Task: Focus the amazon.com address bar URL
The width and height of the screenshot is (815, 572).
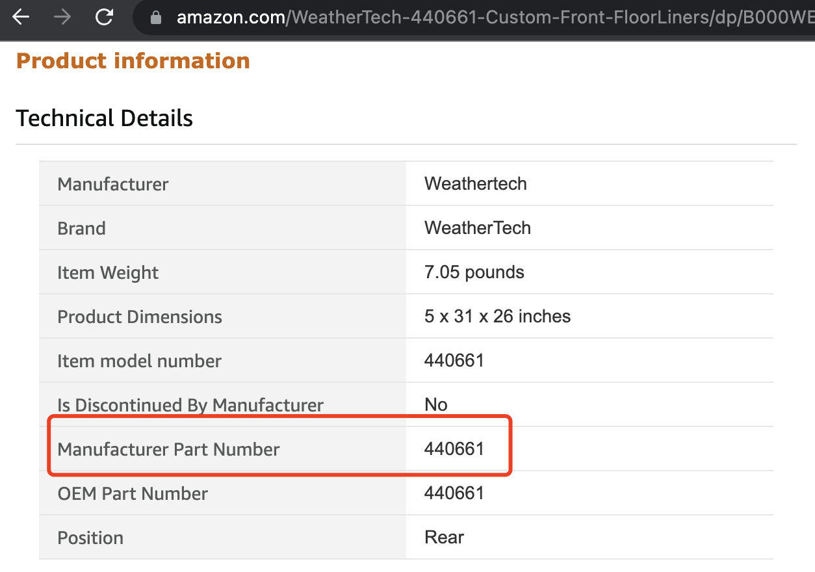Action: pyautogui.click(x=455, y=18)
